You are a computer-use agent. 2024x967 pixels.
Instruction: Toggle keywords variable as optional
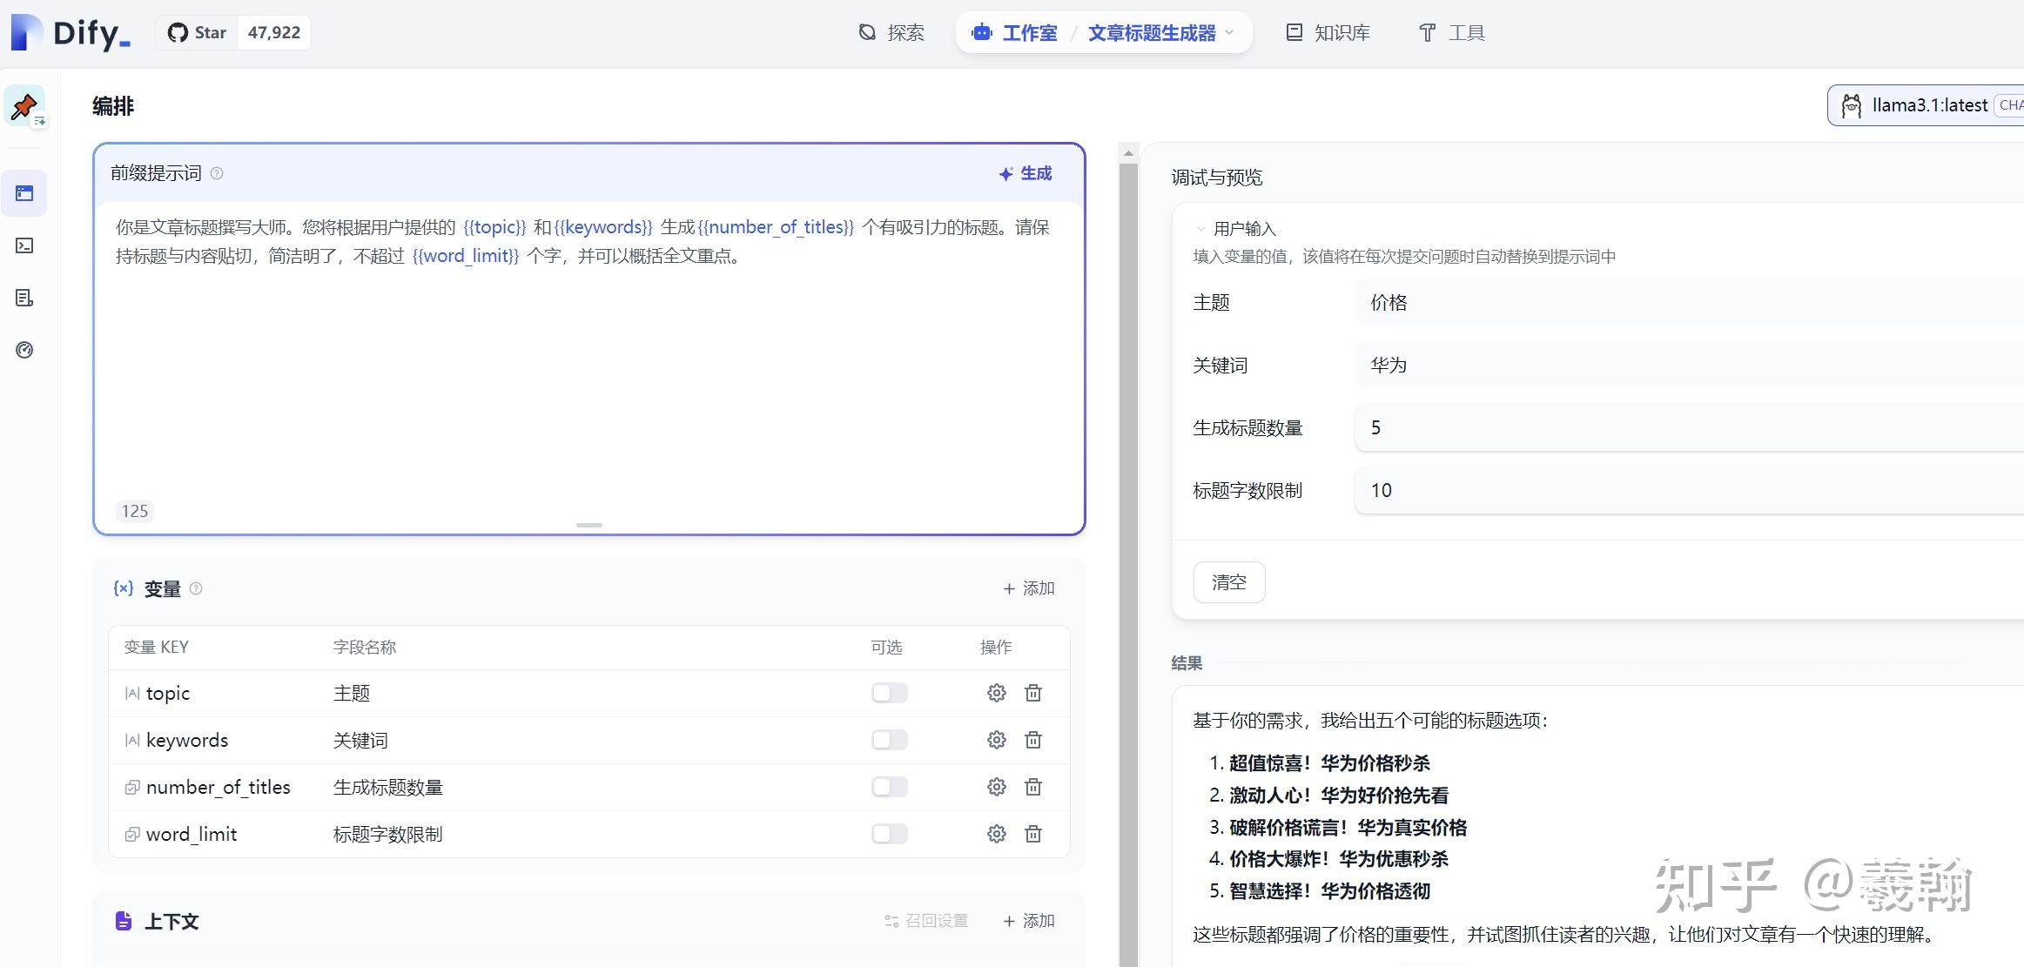pyautogui.click(x=888, y=739)
